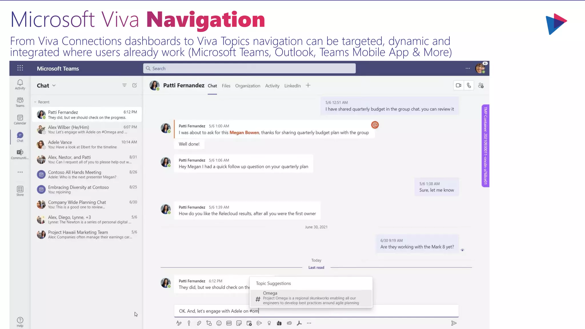585x329 pixels.
Task: Open the Loop components icon
Action: tap(209, 323)
